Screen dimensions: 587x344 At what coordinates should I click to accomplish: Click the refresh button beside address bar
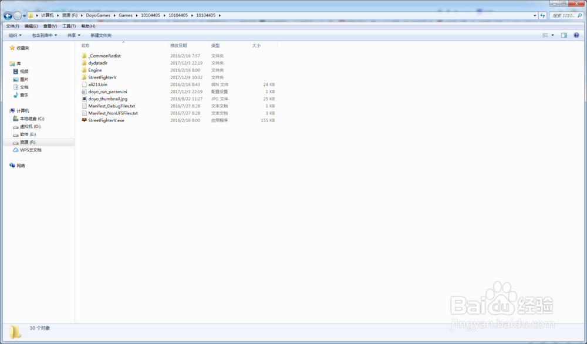543,16
